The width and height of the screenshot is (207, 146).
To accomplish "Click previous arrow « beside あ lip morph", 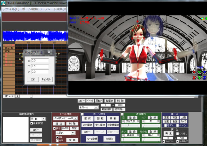I will (143, 121).
